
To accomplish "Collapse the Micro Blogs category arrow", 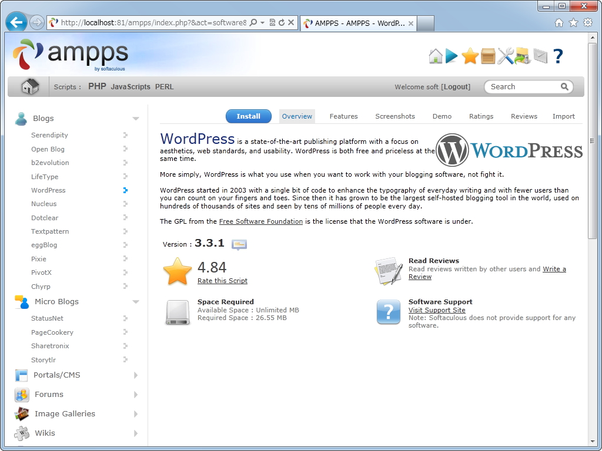I will click(x=136, y=302).
